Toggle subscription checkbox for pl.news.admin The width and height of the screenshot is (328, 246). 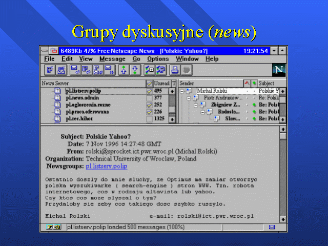149,98
